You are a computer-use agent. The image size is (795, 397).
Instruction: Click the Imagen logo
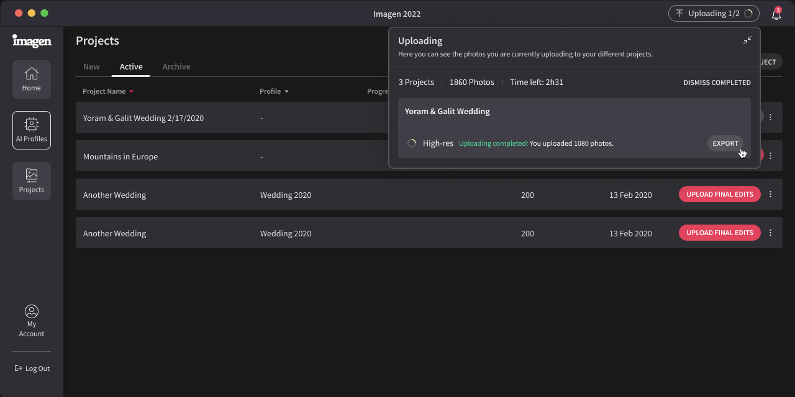pos(32,41)
